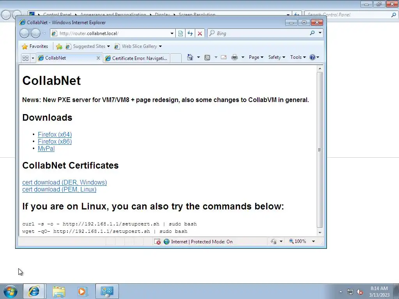399x299 pixels.
Task: Click the pop-up blocked status bar icon
Action: coord(157,242)
